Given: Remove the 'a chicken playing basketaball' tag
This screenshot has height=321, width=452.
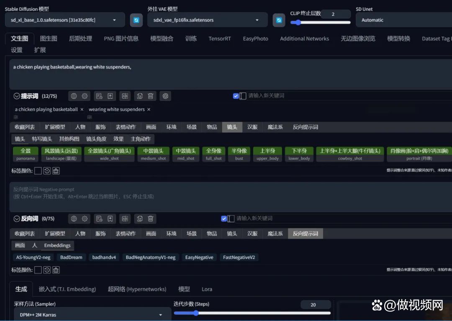Looking at the screenshot, I should click(x=82, y=110).
